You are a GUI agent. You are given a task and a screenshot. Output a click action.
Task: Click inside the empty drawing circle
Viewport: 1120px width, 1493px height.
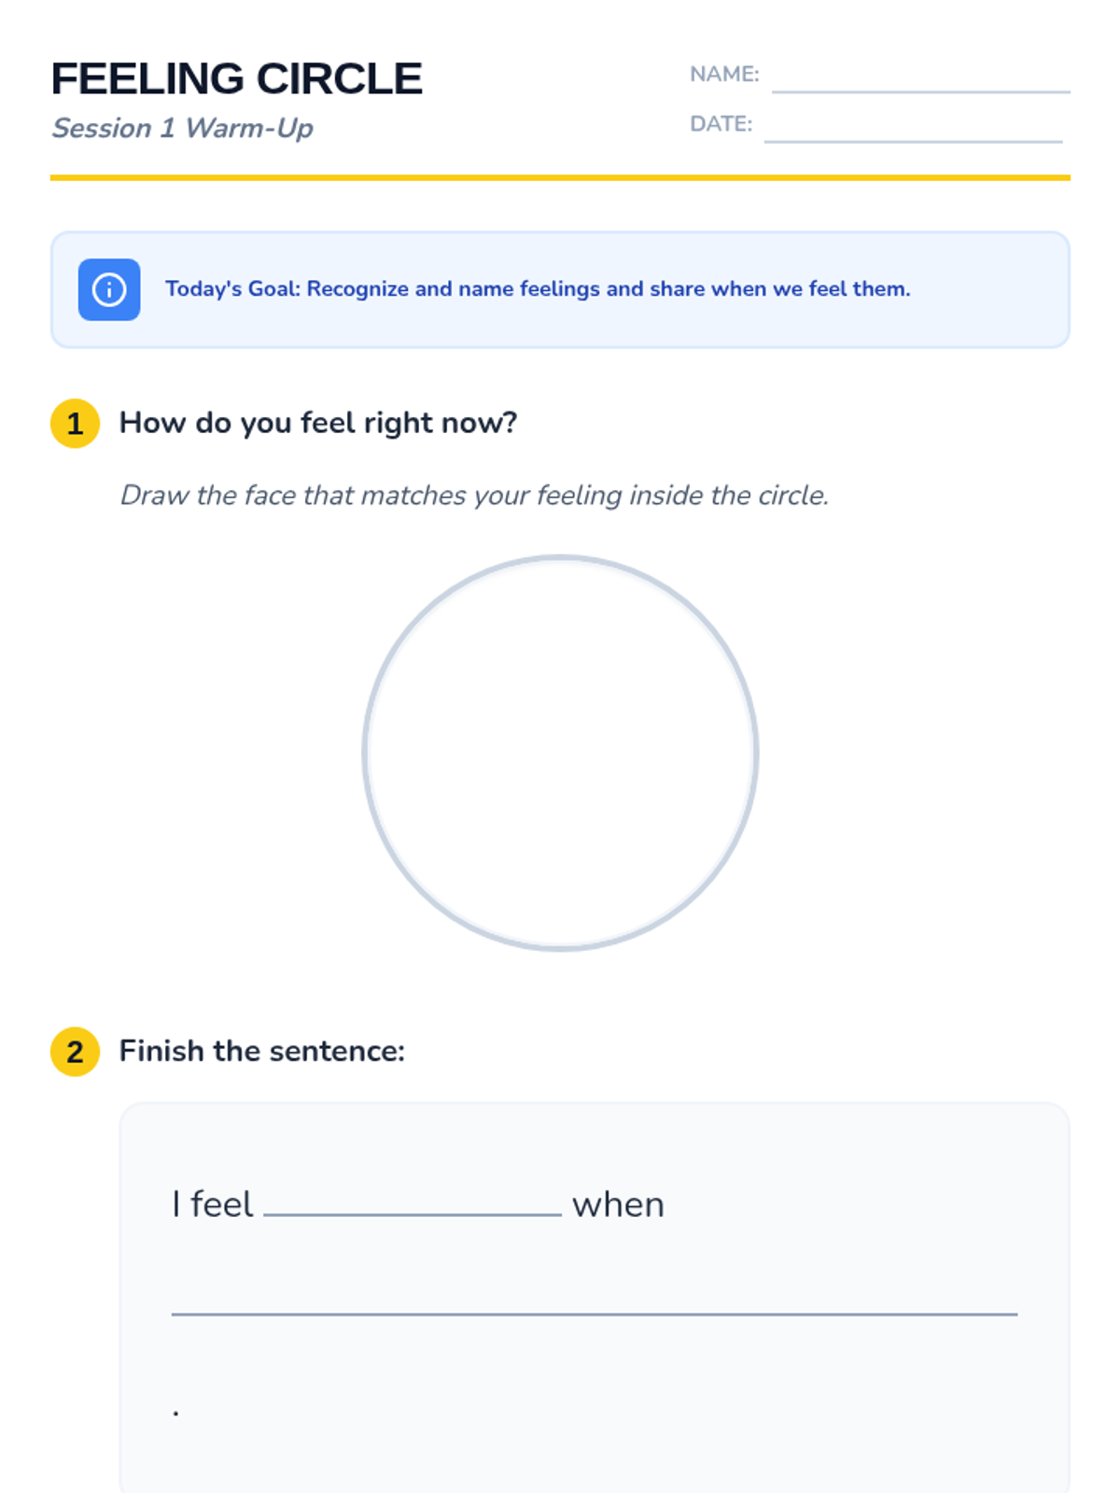point(560,753)
